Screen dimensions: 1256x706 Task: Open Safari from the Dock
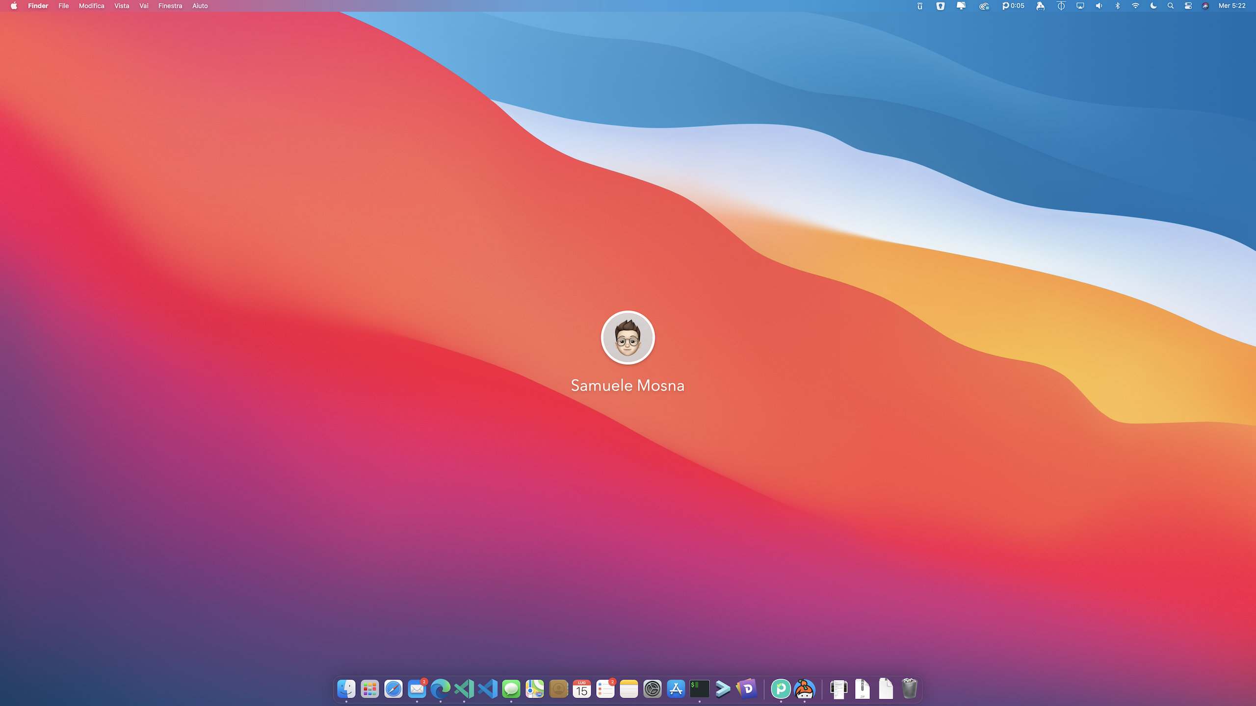pos(393,689)
